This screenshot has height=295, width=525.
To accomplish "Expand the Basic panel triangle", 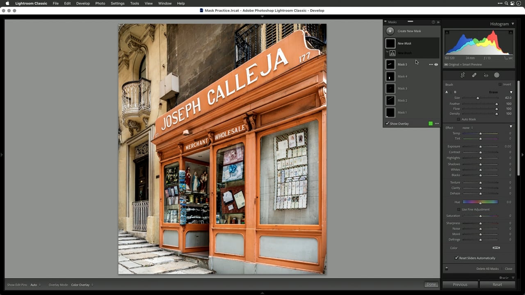I will (x=513, y=278).
